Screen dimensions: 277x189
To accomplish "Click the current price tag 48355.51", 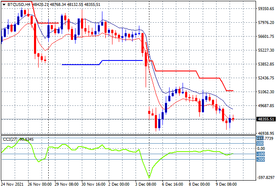I will pos(266,119).
